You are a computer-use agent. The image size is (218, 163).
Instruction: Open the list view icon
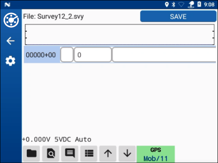89,154
